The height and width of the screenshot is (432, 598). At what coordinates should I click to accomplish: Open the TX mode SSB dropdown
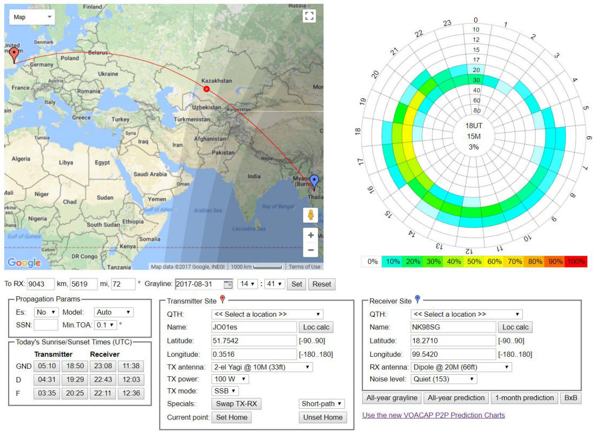pyautogui.click(x=224, y=391)
